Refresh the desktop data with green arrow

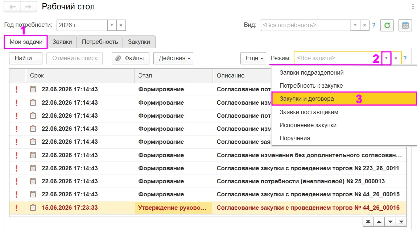(x=387, y=25)
